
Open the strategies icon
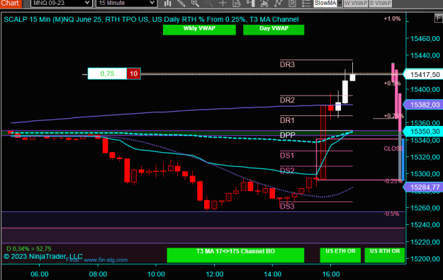click(x=279, y=3)
